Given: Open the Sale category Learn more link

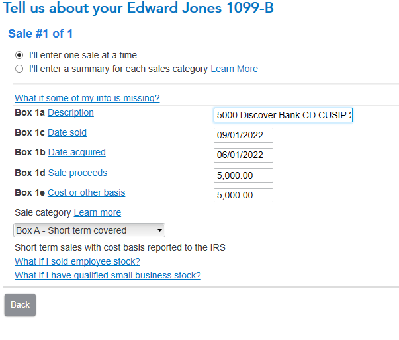Looking at the screenshot, I should pos(97,212).
